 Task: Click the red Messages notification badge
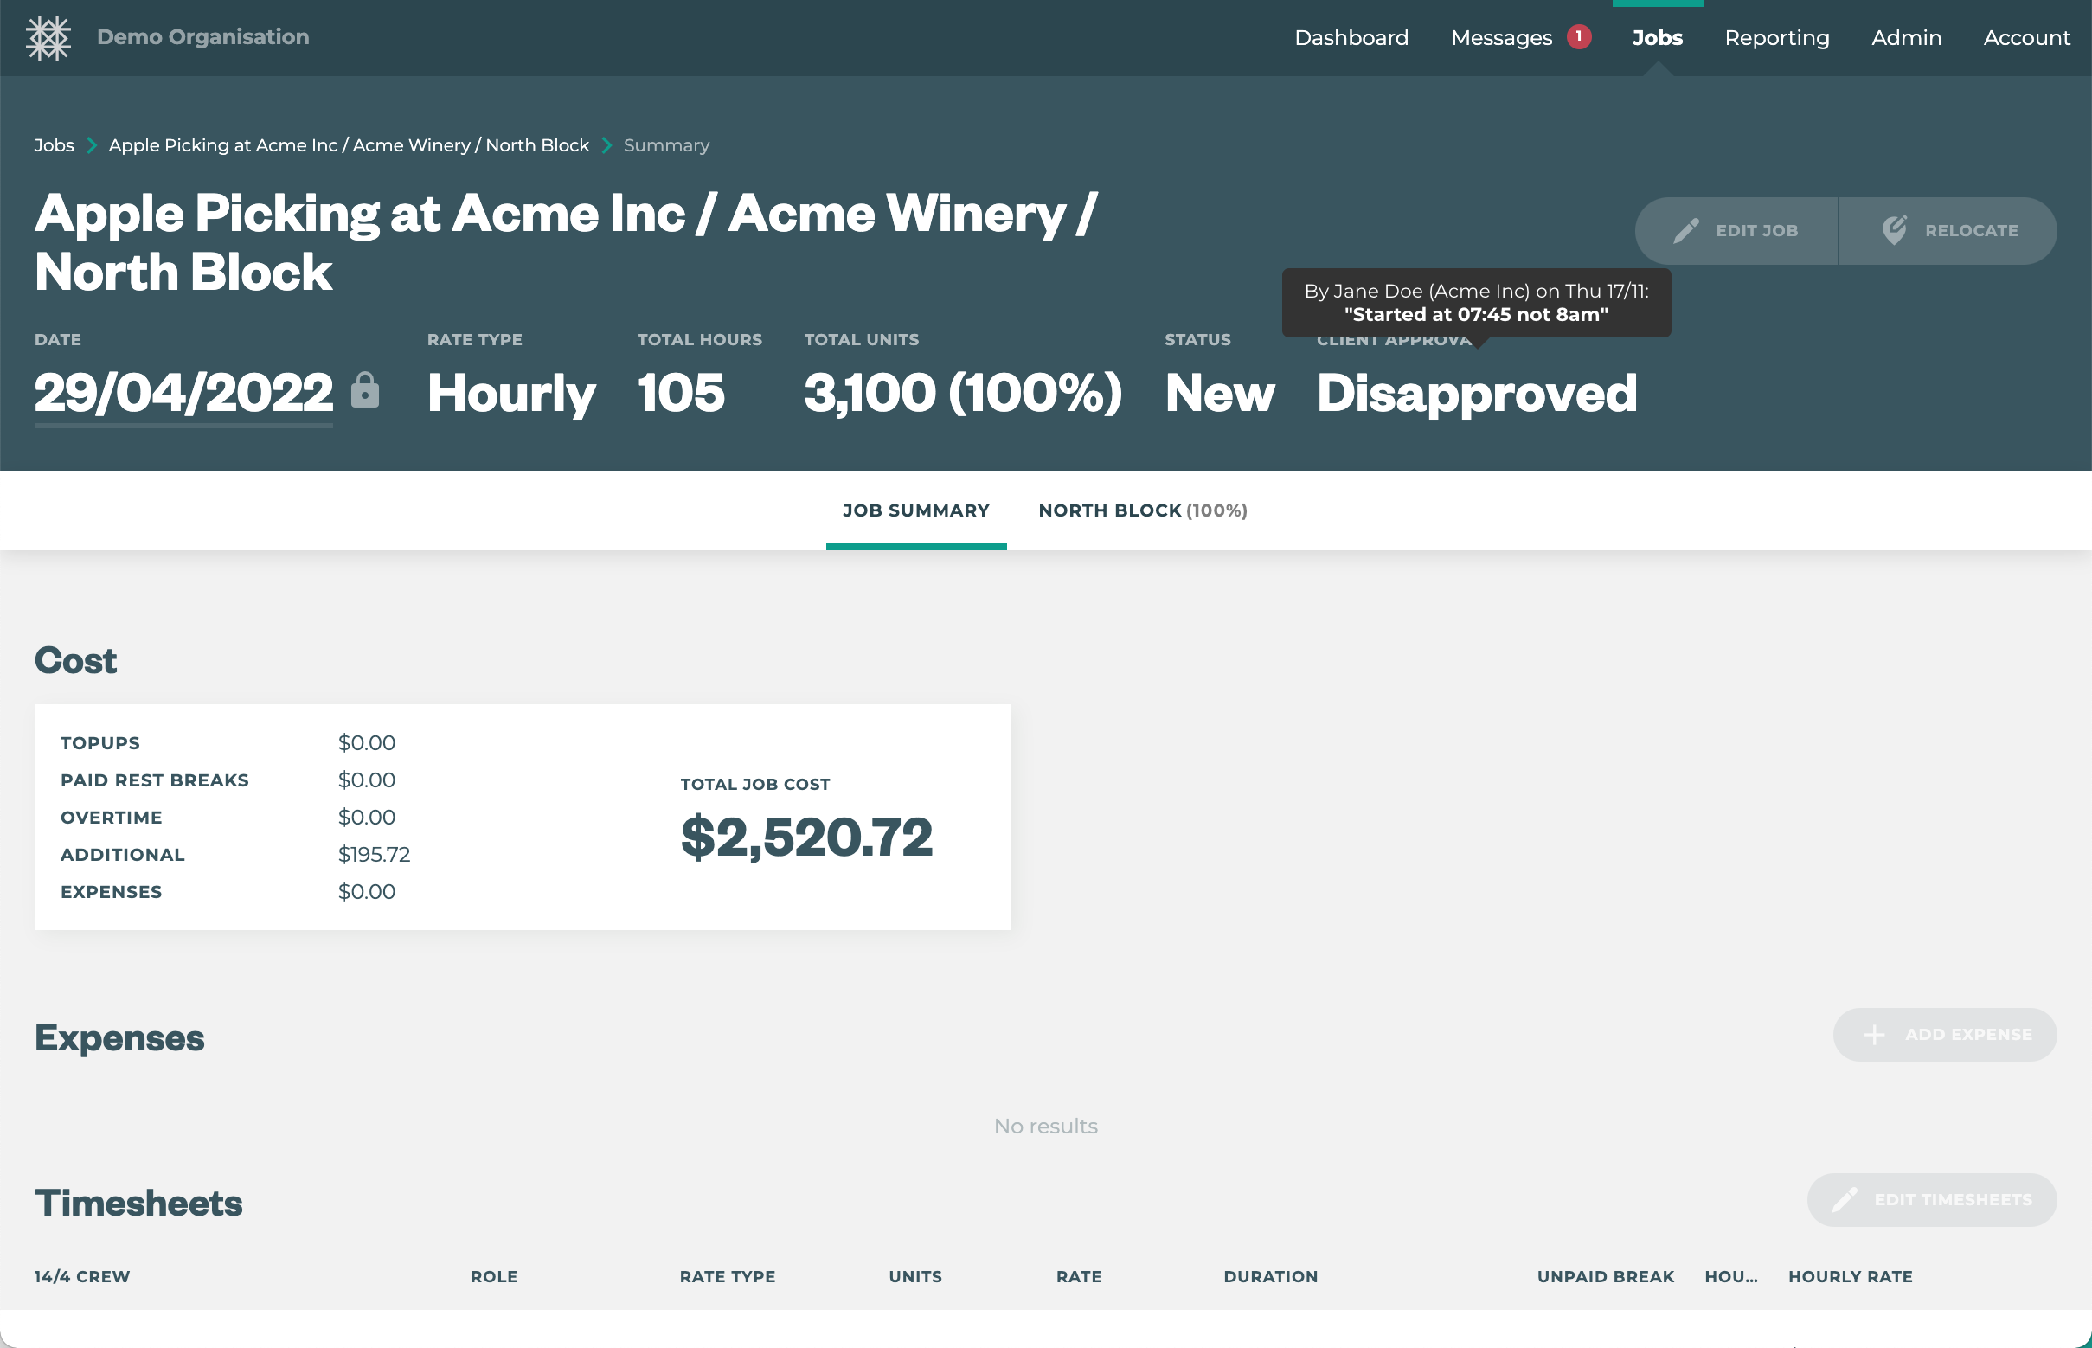point(1578,36)
